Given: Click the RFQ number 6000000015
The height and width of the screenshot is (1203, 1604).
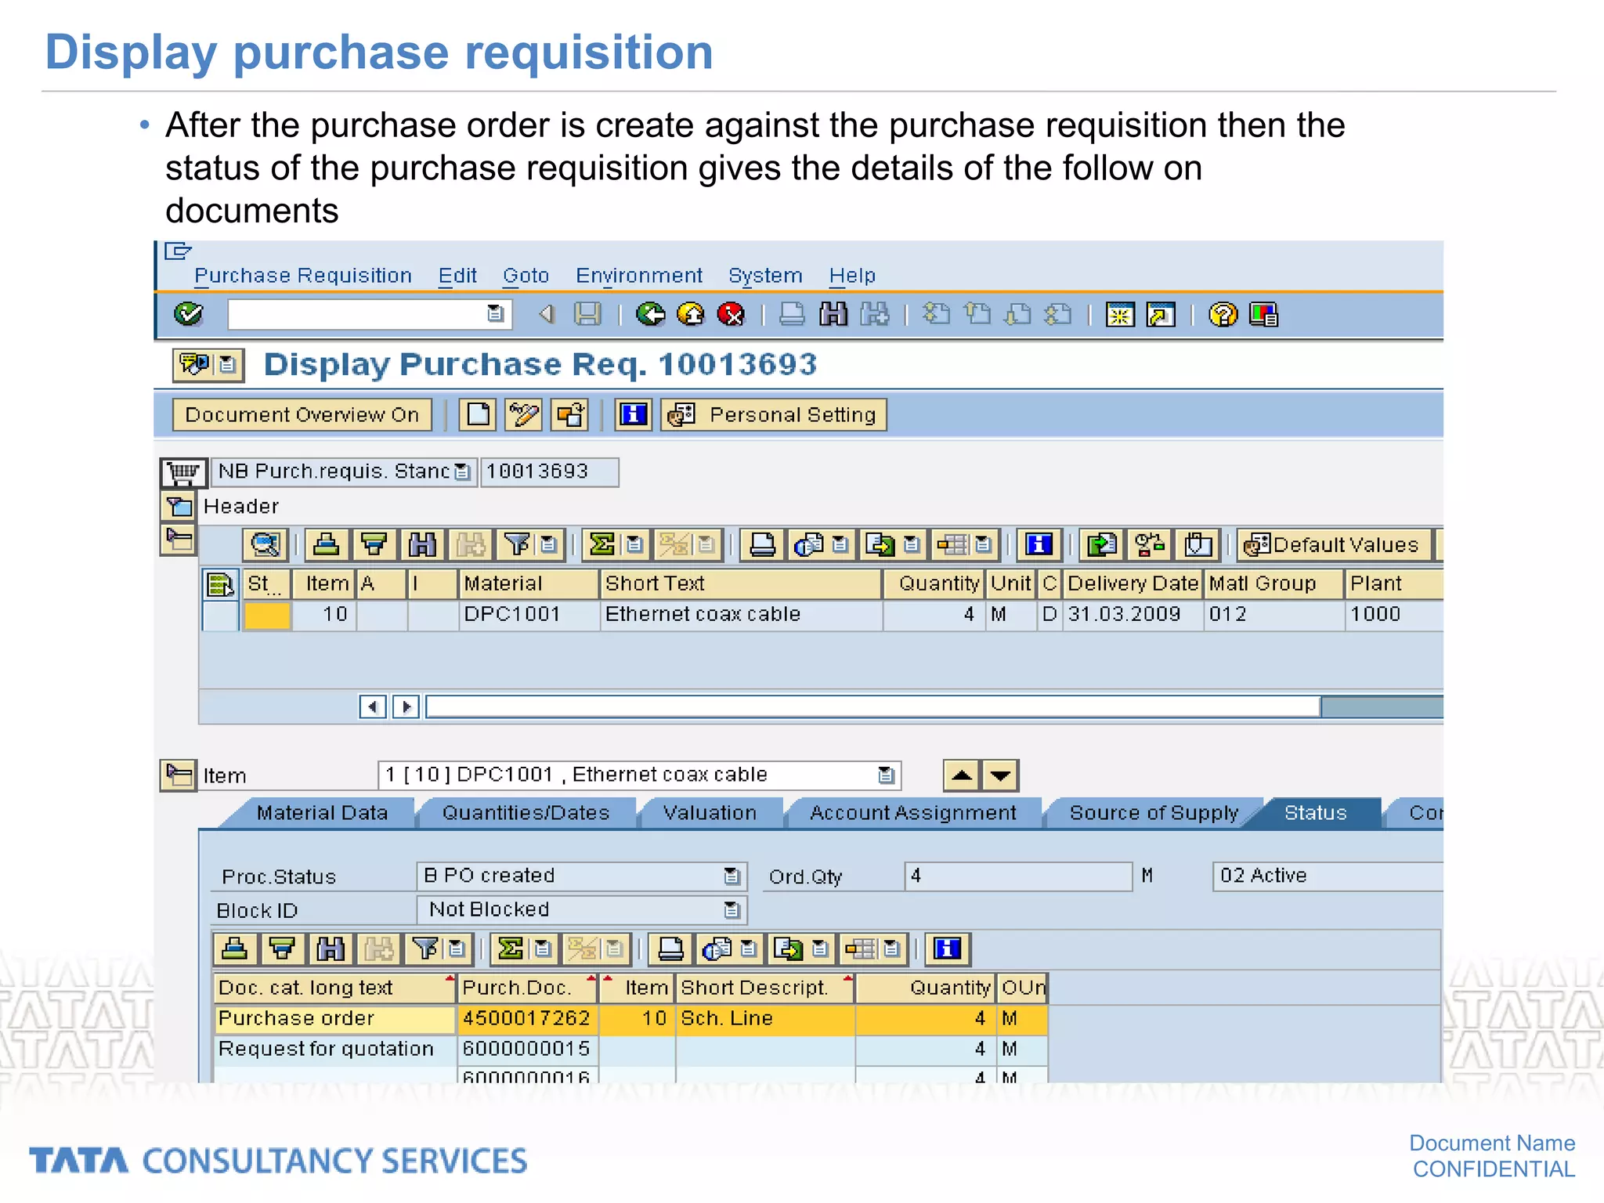Looking at the screenshot, I should pos(526,1049).
